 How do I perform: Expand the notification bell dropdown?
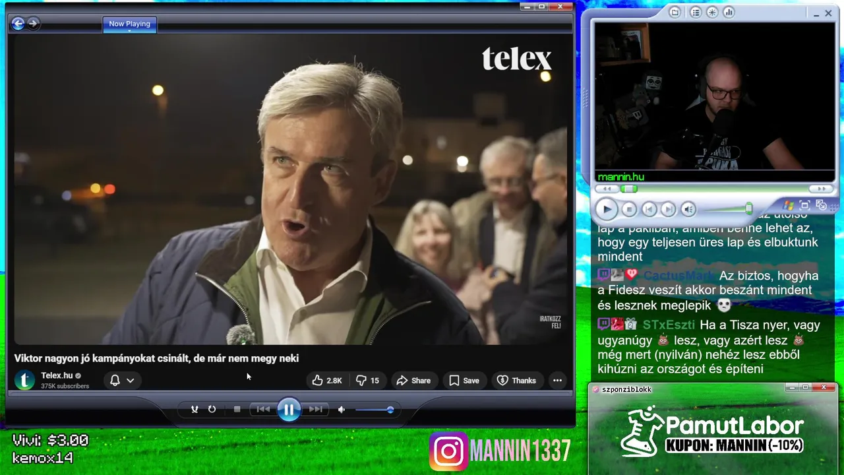coord(122,380)
